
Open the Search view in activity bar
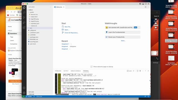(x=24, y=12)
